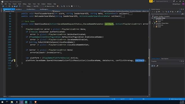Open the Edit menu
The image size is (185, 104).
(5, 4)
